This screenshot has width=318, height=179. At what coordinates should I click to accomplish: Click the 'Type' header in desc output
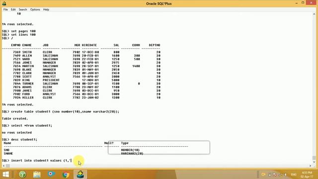point(125,143)
